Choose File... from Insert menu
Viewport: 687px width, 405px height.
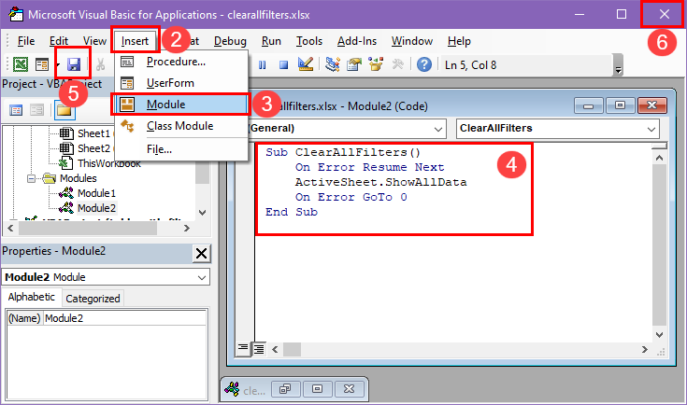pyautogui.click(x=181, y=149)
